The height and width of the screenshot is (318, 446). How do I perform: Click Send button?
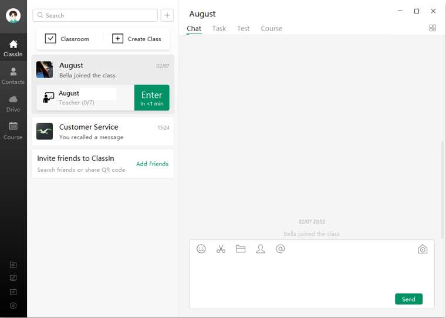[409, 299]
